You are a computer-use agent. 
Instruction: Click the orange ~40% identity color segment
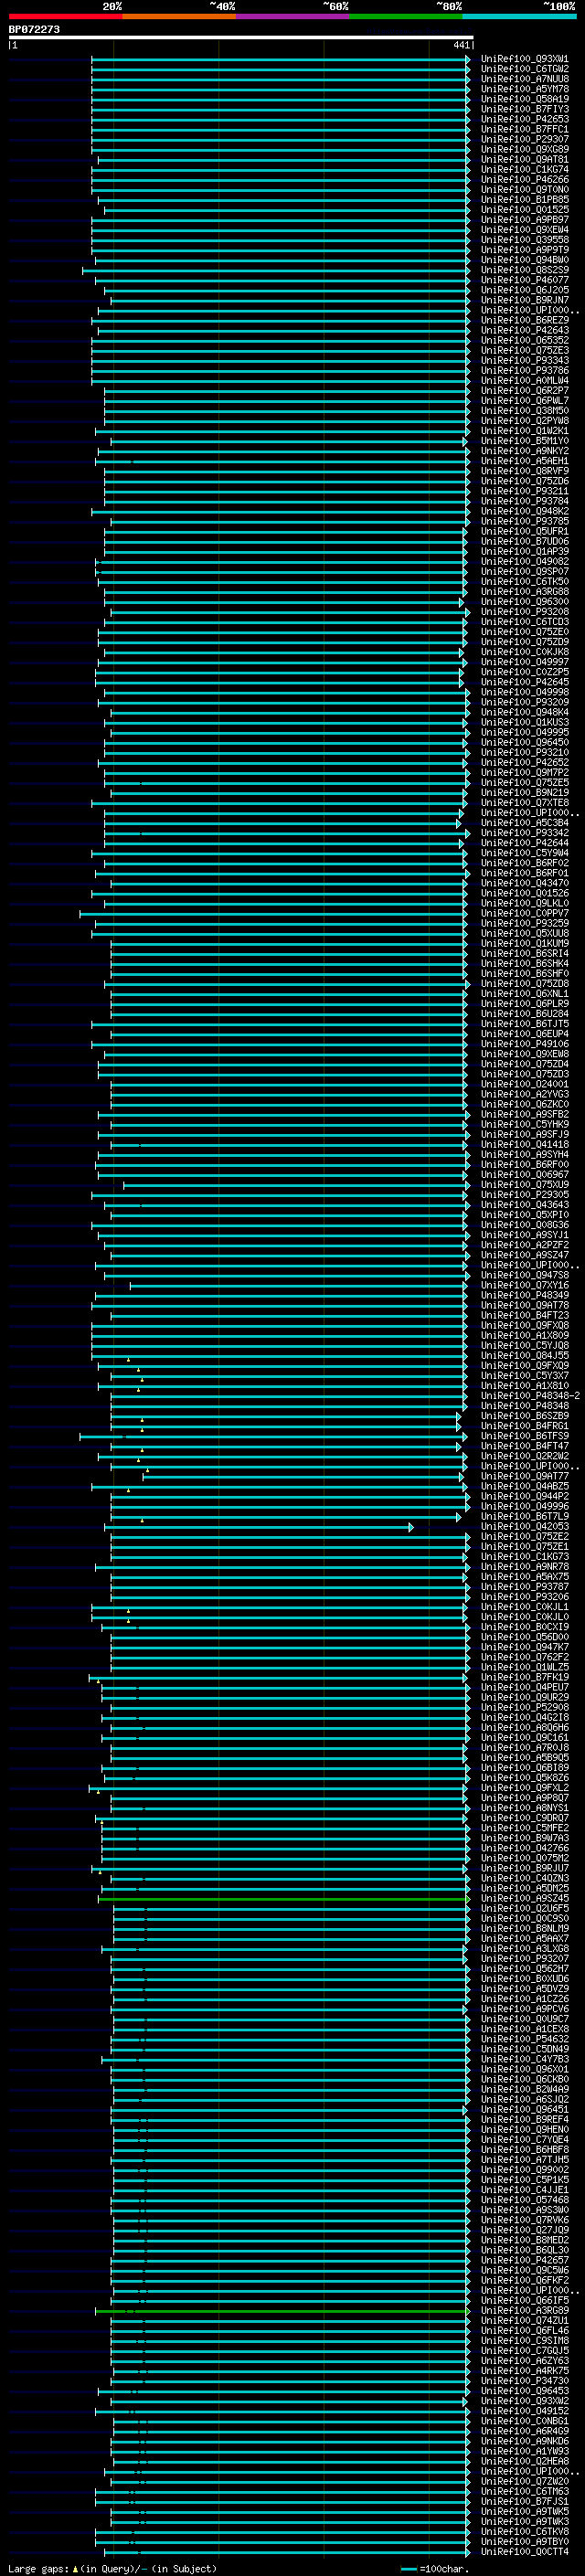click(x=179, y=16)
